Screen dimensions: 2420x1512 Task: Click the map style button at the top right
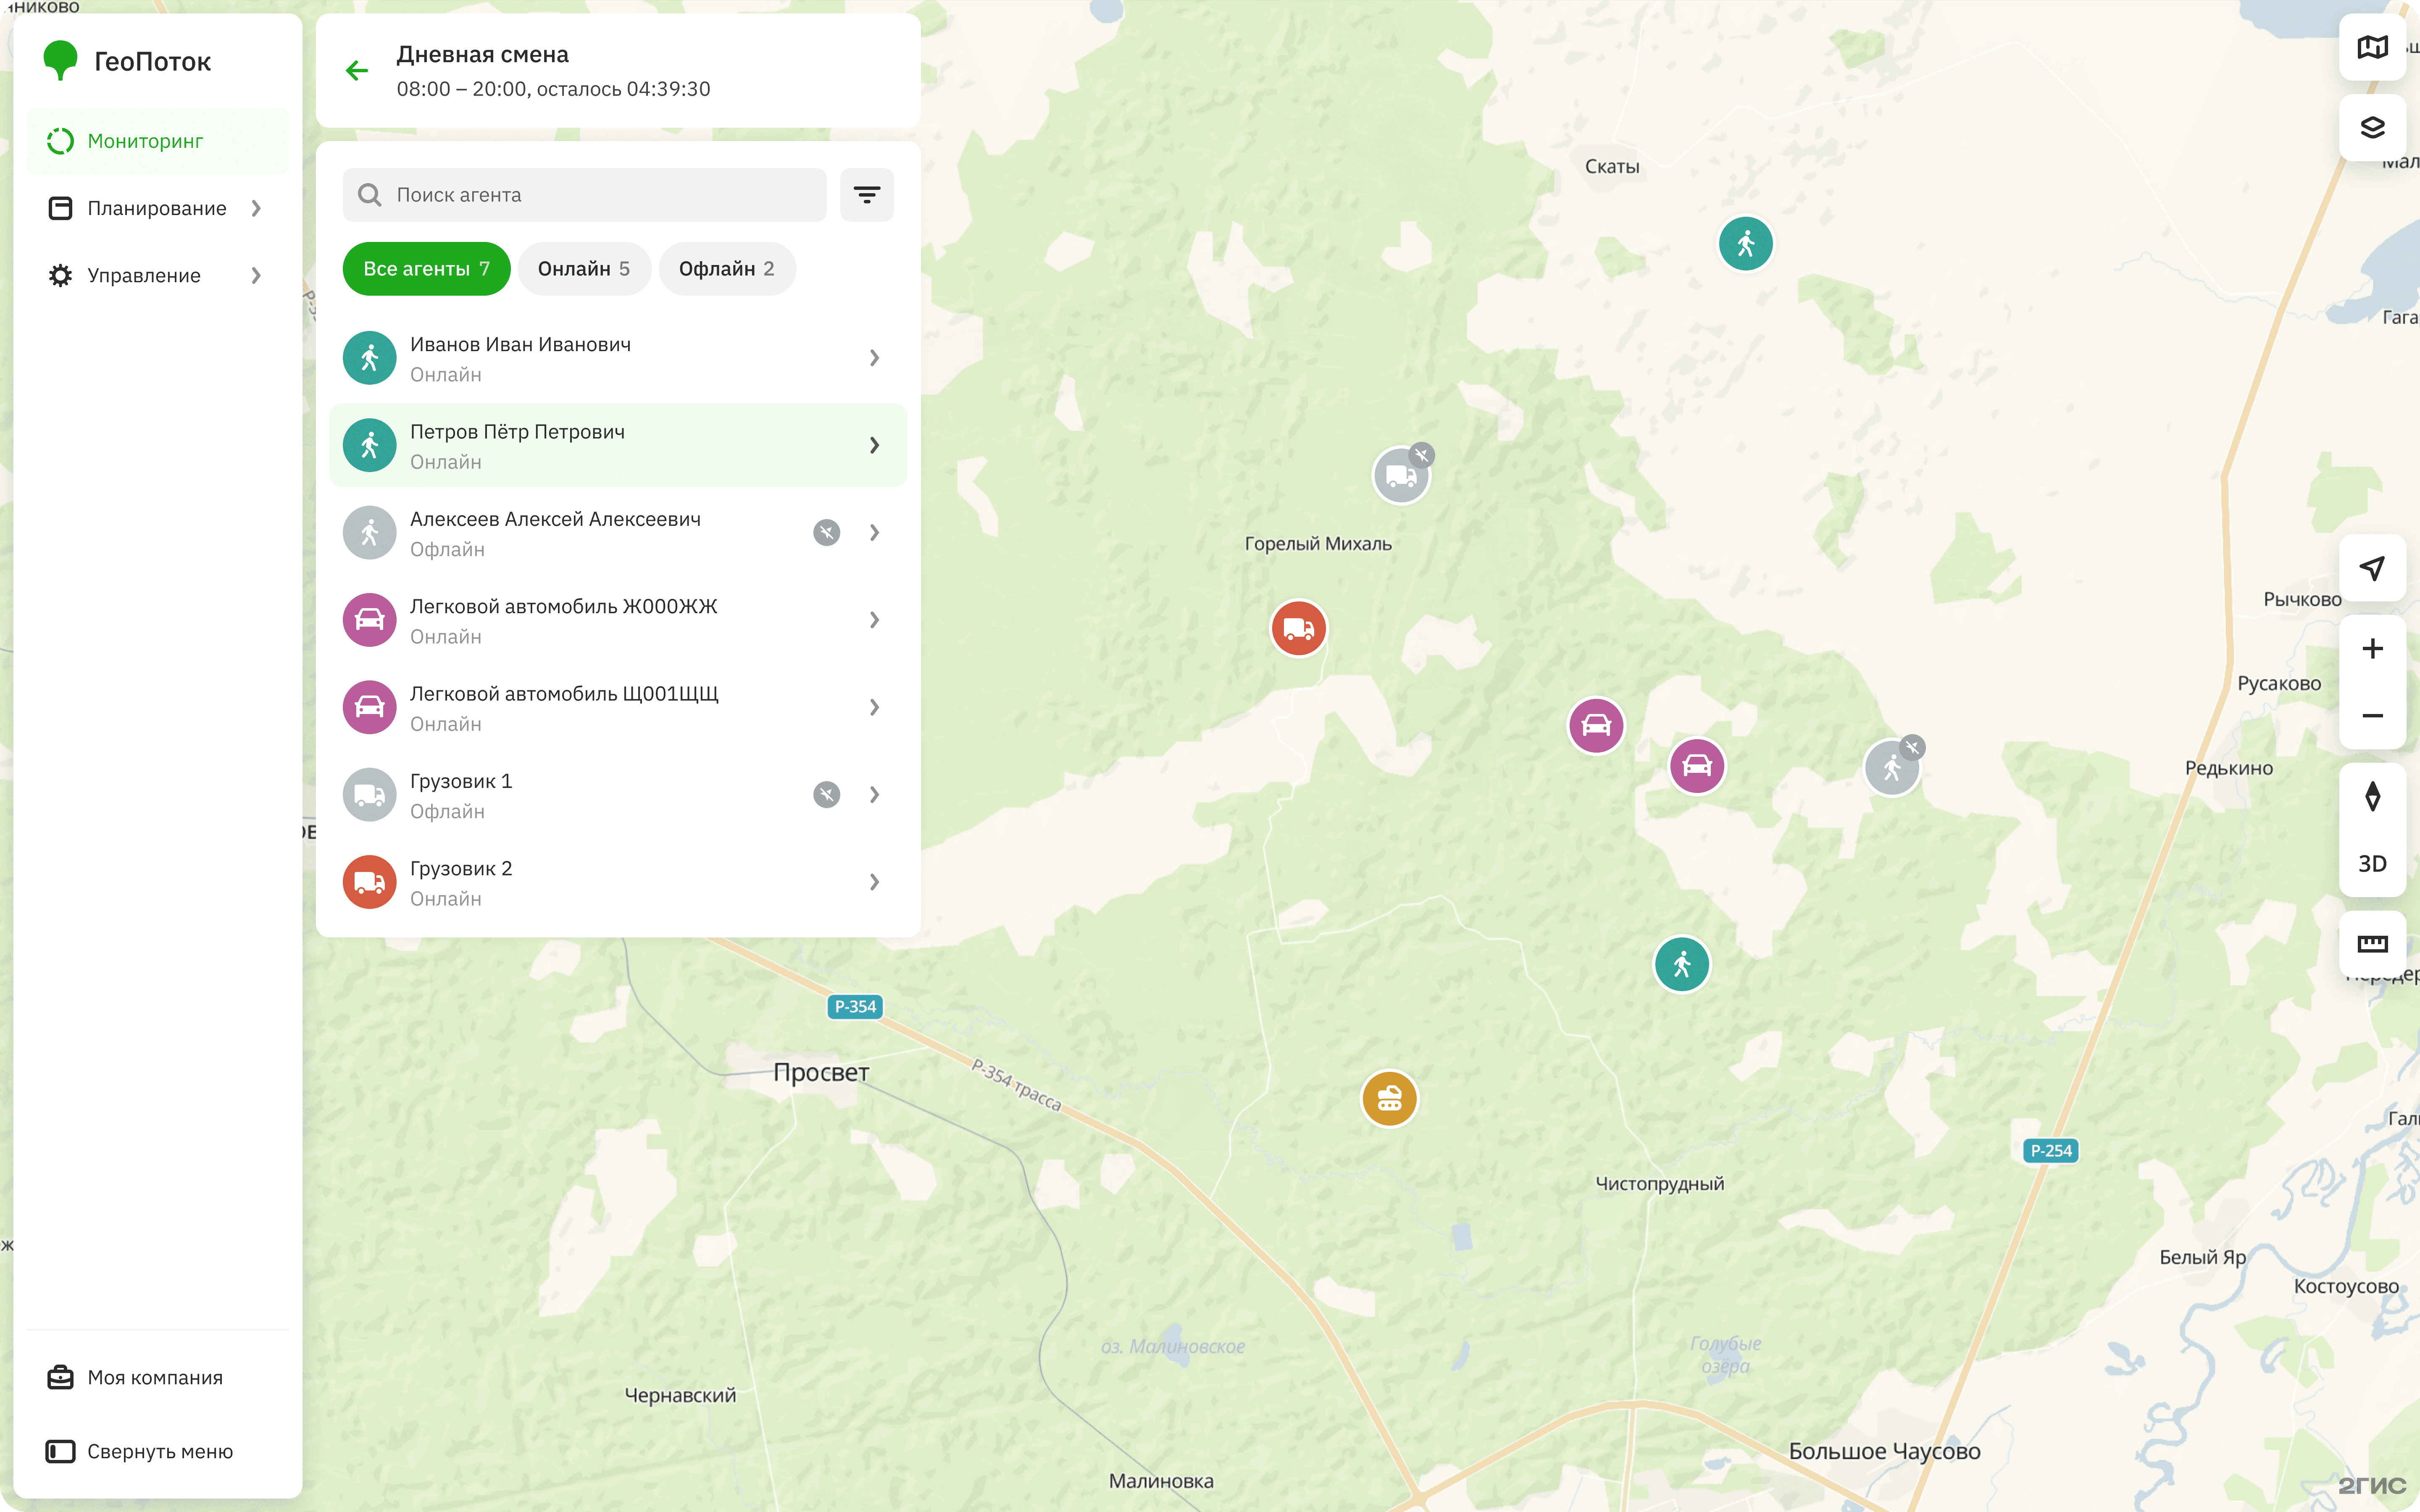click(2372, 47)
